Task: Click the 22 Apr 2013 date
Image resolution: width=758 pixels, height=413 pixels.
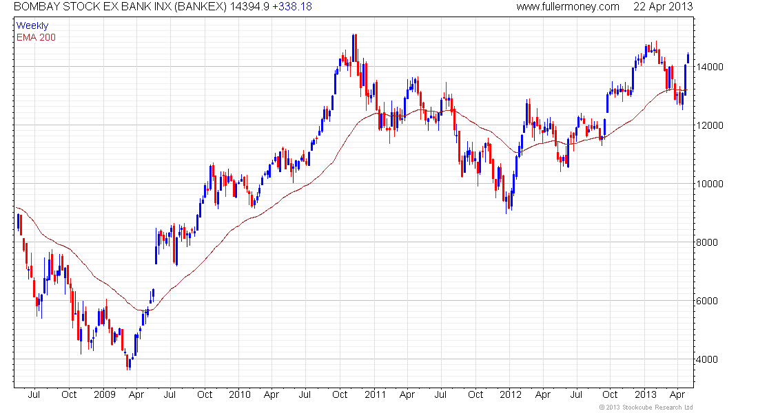Action: [x=663, y=7]
